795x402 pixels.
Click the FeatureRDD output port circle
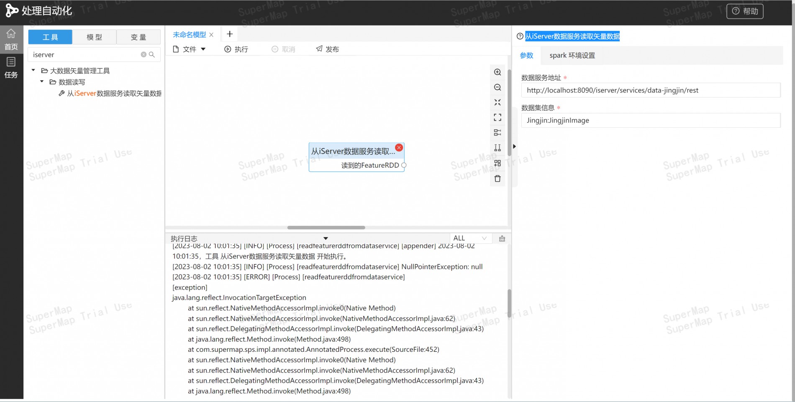[x=404, y=165]
